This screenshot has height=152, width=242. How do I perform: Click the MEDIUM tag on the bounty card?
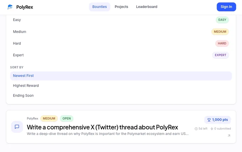[x=49, y=119]
